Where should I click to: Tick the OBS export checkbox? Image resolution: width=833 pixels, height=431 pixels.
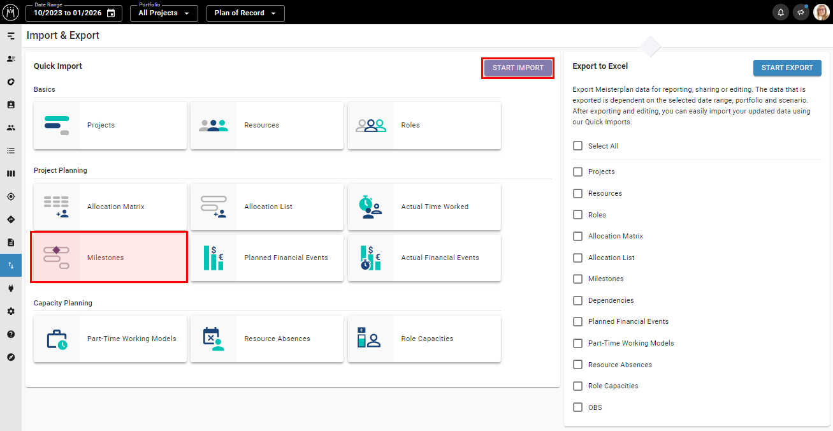click(x=578, y=407)
